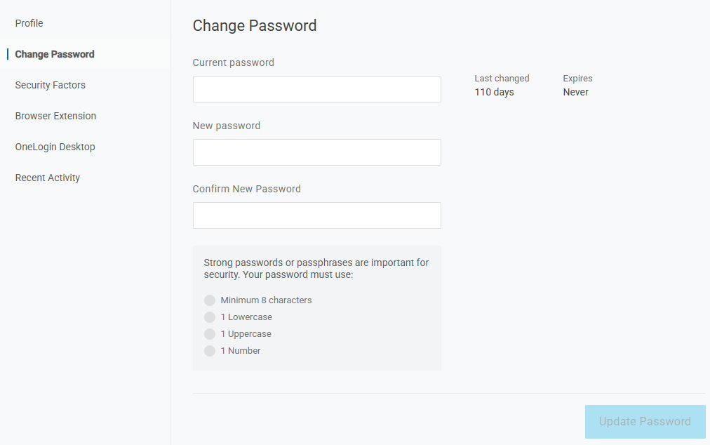Click the strong passwords hint text
This screenshot has height=445, width=710.
click(316, 269)
